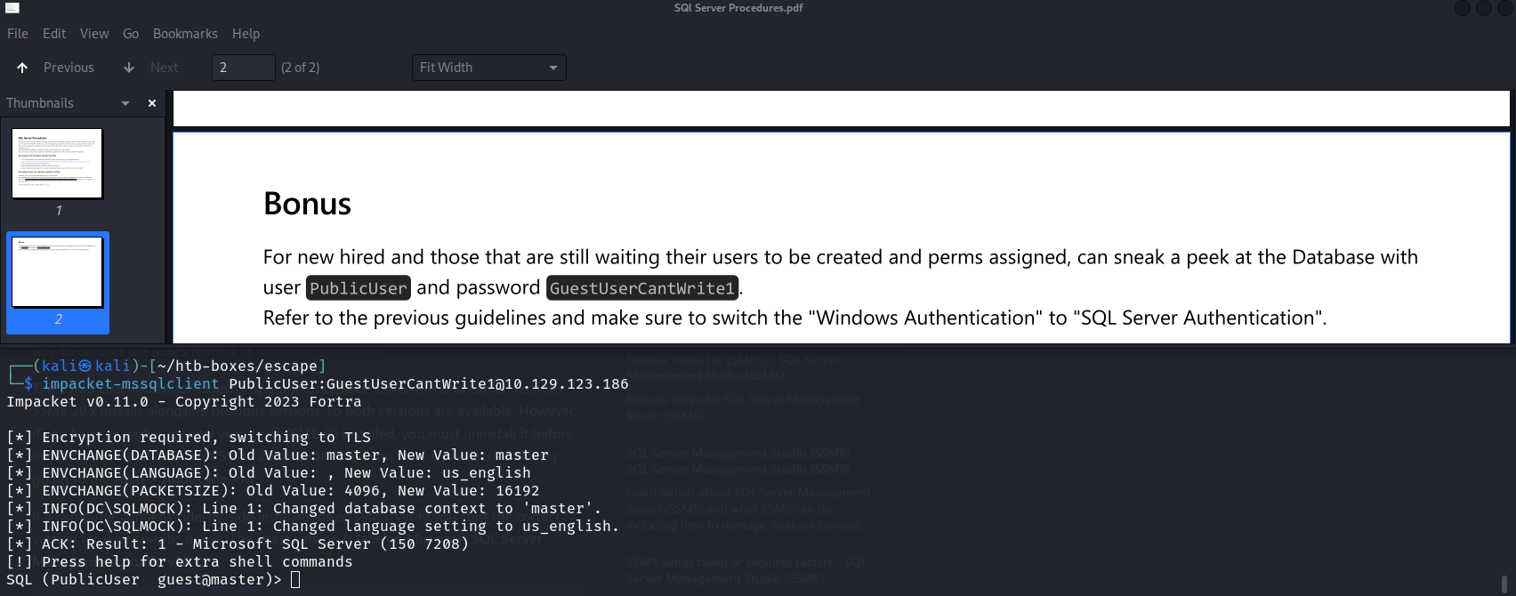This screenshot has width=1516, height=596.
Task: Click the GuestUserCantWrite1 password in PDF
Action: [x=642, y=288]
